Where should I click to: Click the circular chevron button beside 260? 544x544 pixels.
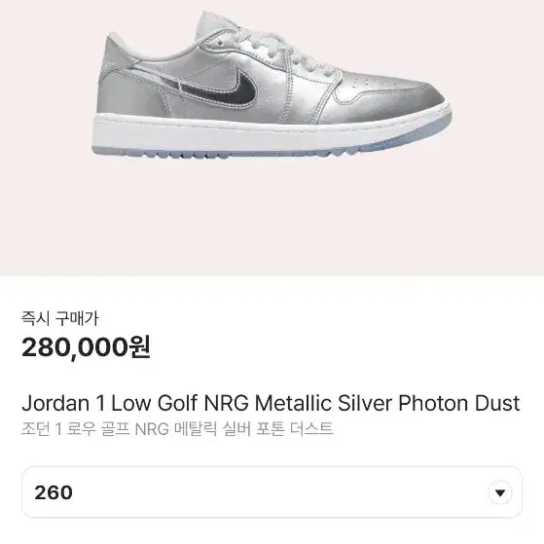(x=499, y=492)
